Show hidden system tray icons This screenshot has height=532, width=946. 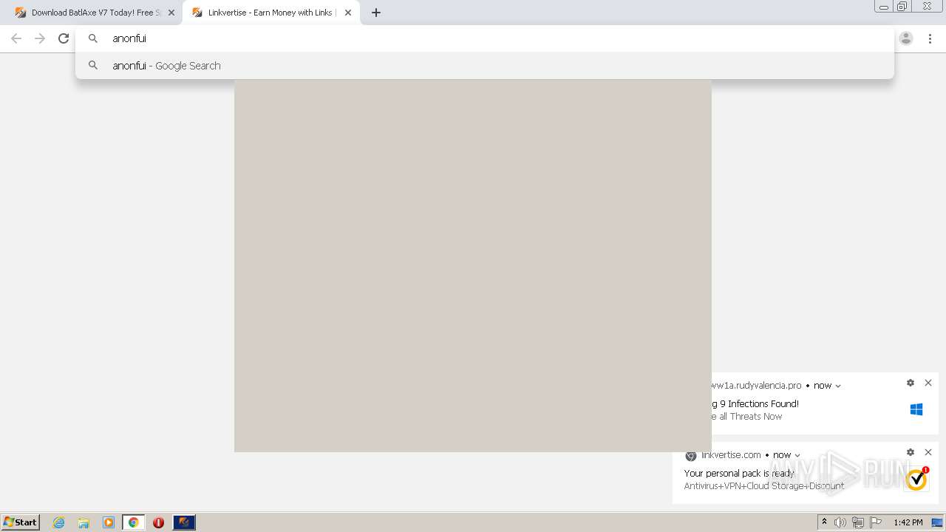coord(824,522)
